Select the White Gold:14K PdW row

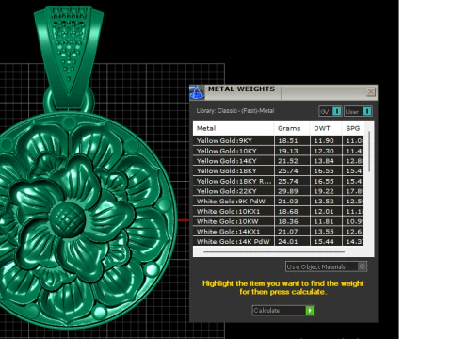279,241
